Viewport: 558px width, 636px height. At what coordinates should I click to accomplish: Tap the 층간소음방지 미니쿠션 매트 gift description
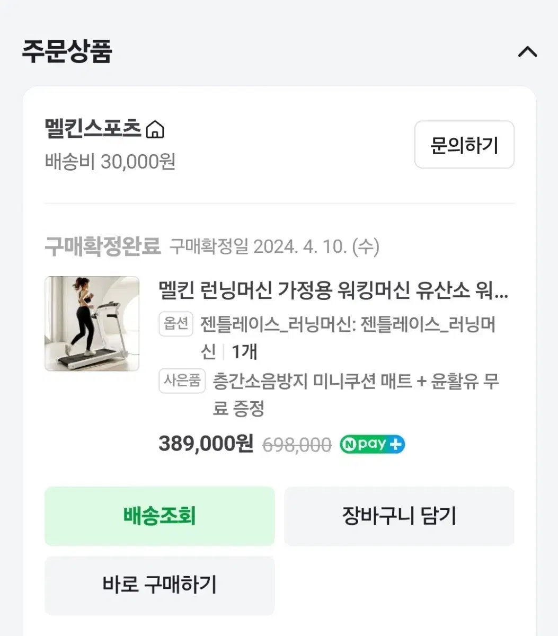[355, 381]
